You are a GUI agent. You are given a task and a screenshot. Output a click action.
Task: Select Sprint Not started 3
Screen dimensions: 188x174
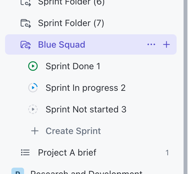point(86,110)
